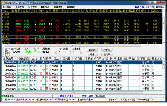Click the up arrow of the 数量倍率 spinner
Screen dimensions: 167x106
(82, 51)
